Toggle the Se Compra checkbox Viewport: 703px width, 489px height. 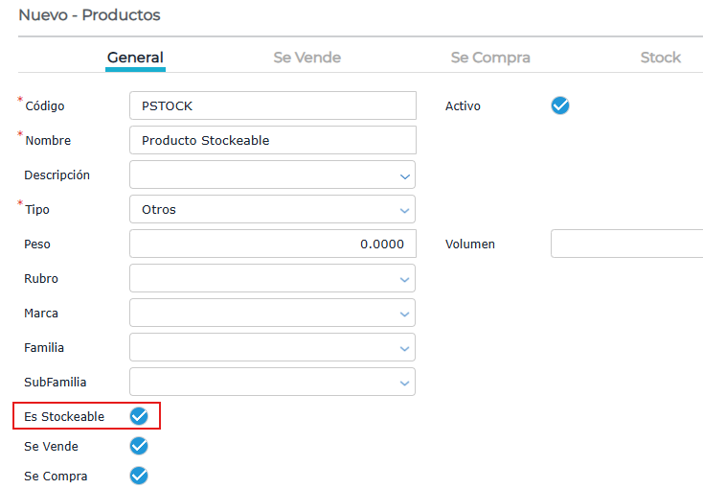click(x=139, y=476)
